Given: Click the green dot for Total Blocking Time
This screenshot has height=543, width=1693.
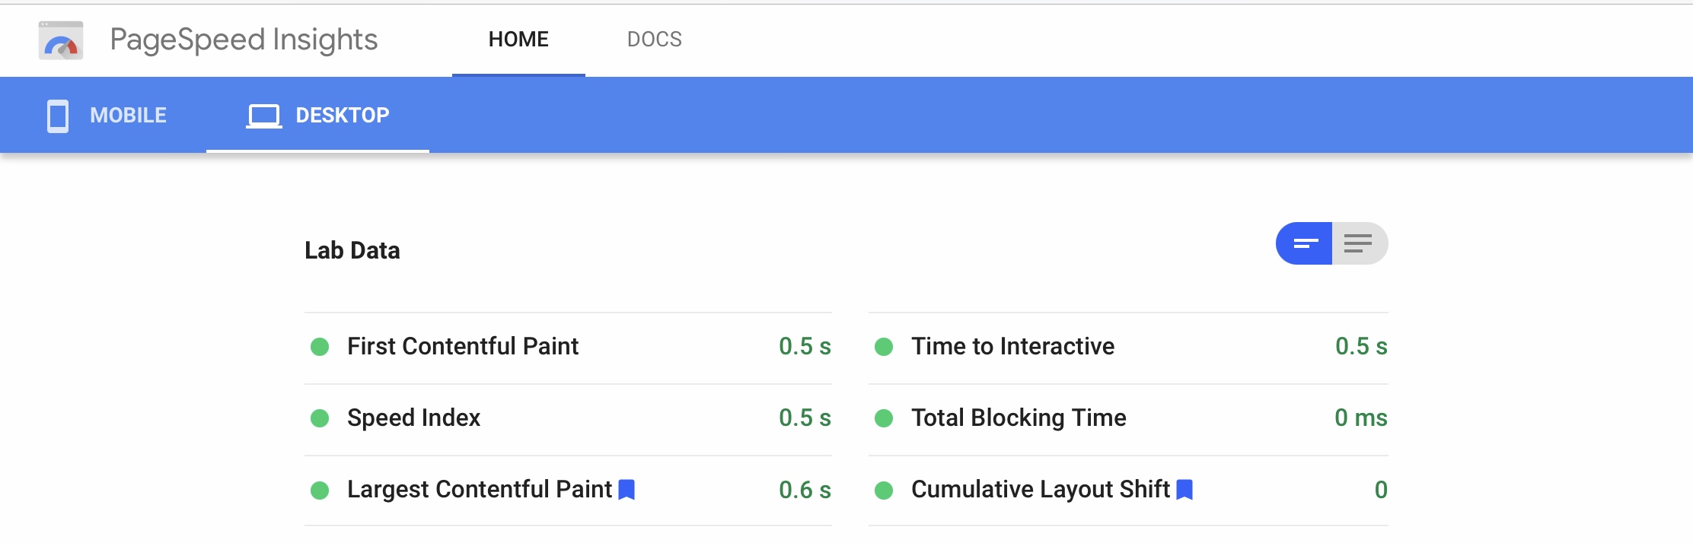Looking at the screenshot, I should (x=884, y=418).
